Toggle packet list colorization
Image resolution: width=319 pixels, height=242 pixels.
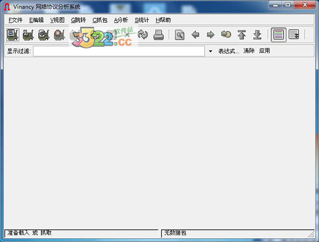[x=279, y=35]
